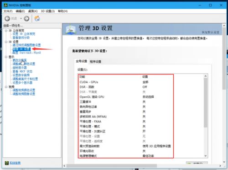Click the NVIDIA logo in title bar
Screen dimensions: 228x170
(6, 5)
